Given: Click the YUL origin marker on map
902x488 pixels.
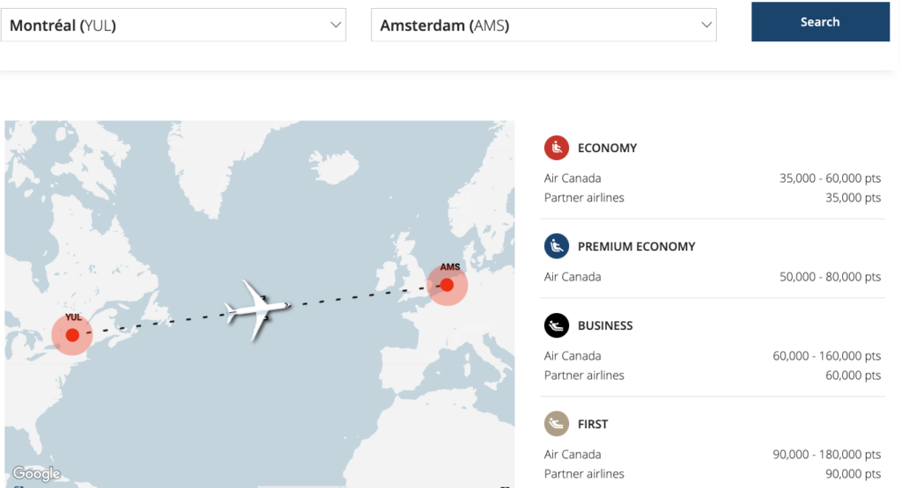Looking at the screenshot, I should pyautogui.click(x=72, y=335).
